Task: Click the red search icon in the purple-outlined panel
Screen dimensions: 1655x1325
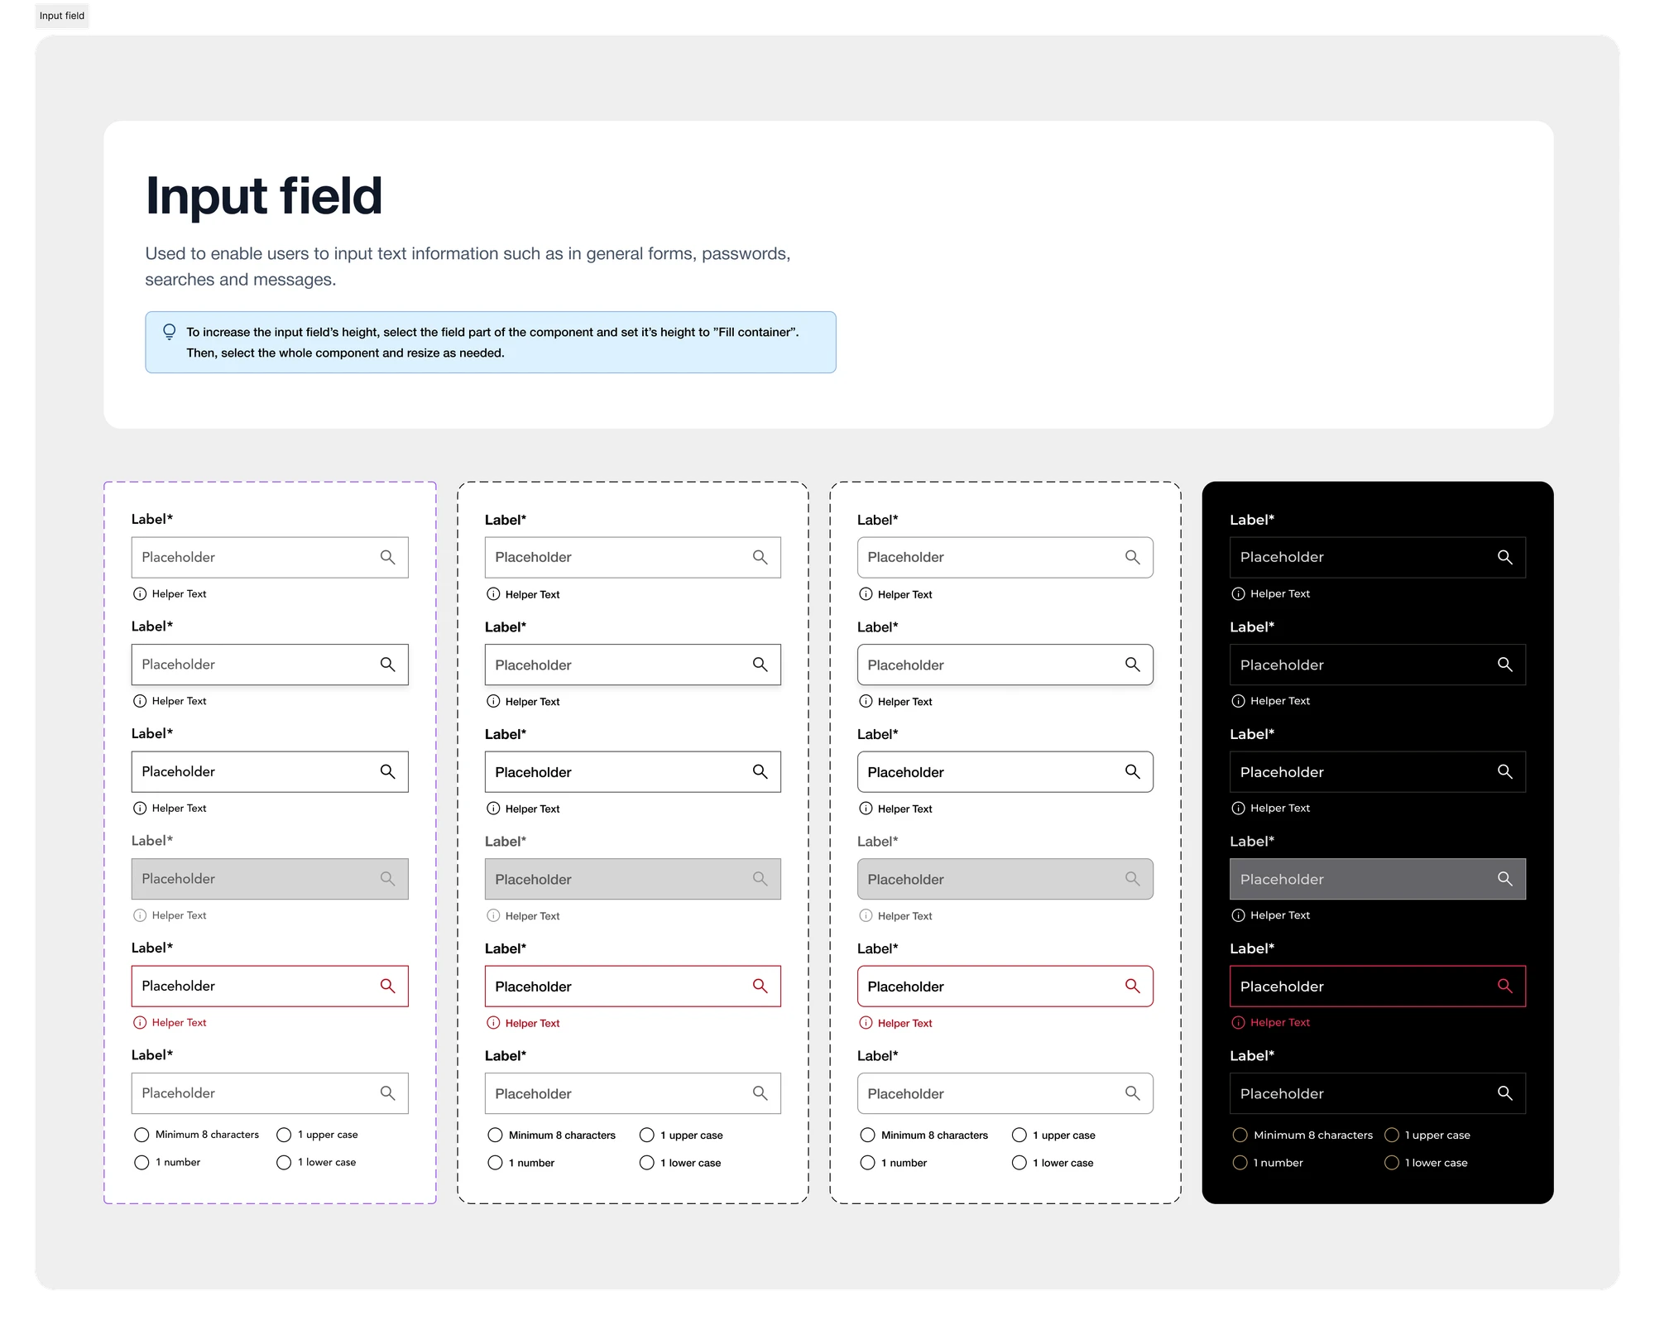Action: tap(387, 986)
